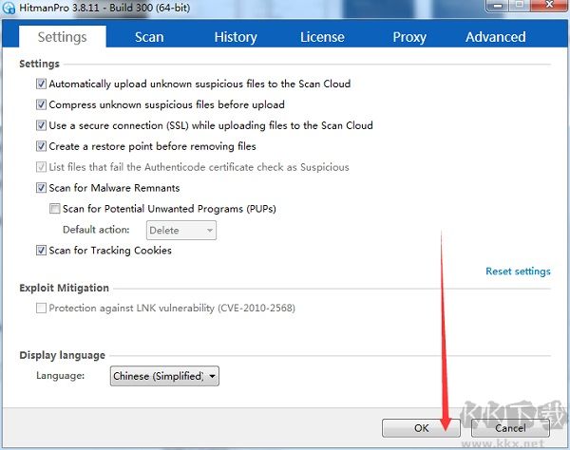
Task: Open the Advanced tab
Action: (x=496, y=37)
